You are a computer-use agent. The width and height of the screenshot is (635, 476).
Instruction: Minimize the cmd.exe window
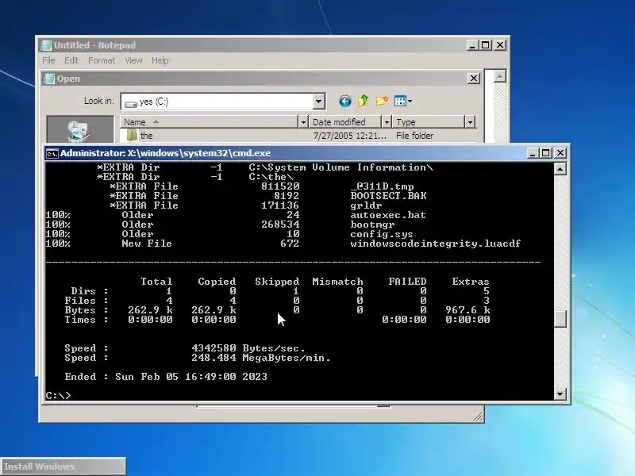533,153
